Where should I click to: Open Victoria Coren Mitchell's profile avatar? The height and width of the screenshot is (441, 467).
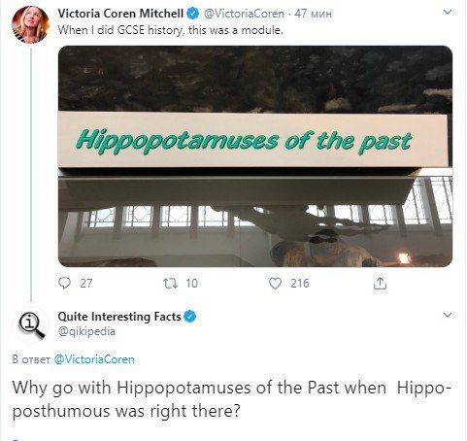[x=30, y=24]
